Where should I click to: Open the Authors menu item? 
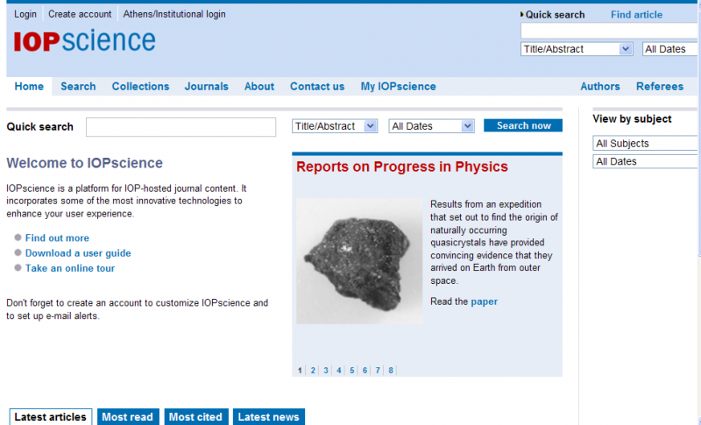tap(600, 86)
